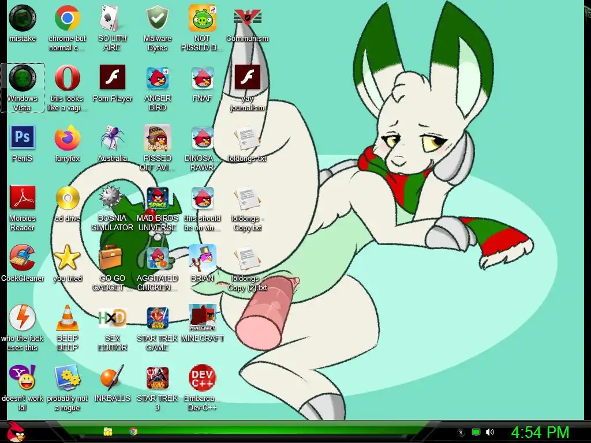Launch the Embarcadero Dev-C++ red icon
This screenshot has width=591, height=443.
coord(203,377)
